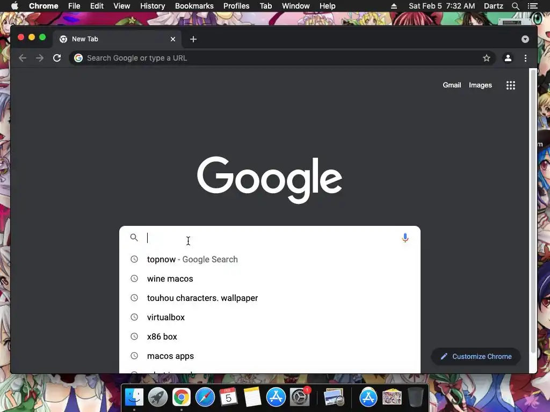The width and height of the screenshot is (550, 412).
Task: Open the Tab menu
Action: coord(266,6)
